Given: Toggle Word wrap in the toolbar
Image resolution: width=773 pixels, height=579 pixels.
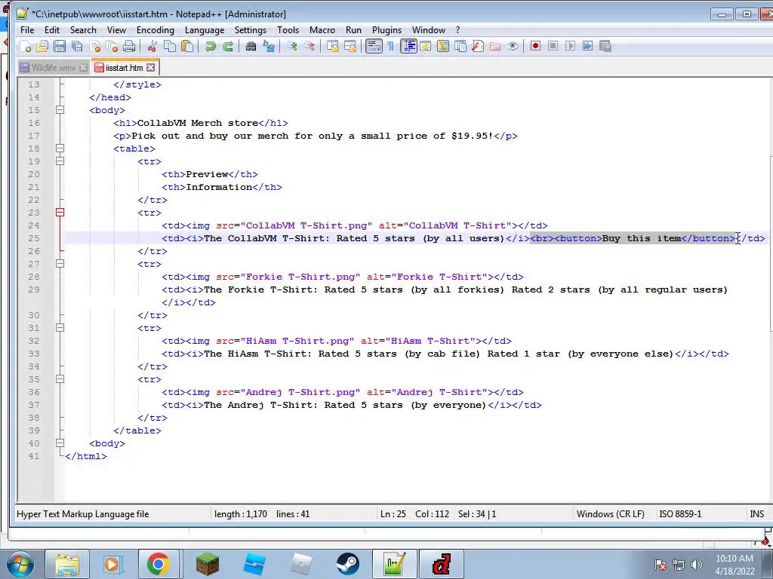Looking at the screenshot, I should tap(374, 46).
